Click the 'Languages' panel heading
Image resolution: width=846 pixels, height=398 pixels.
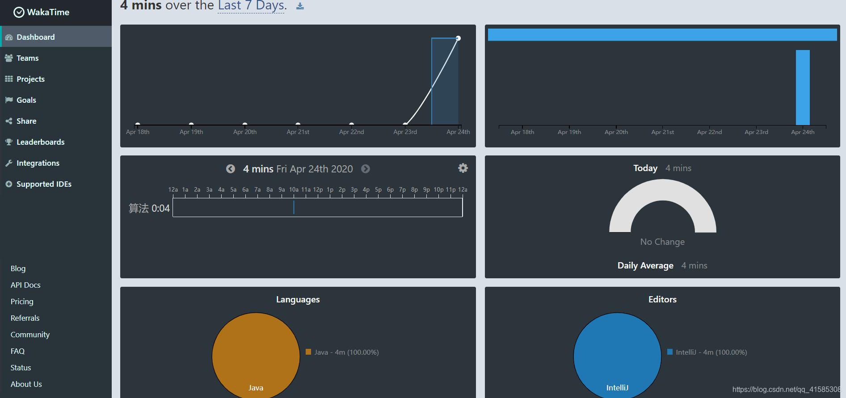pos(298,299)
